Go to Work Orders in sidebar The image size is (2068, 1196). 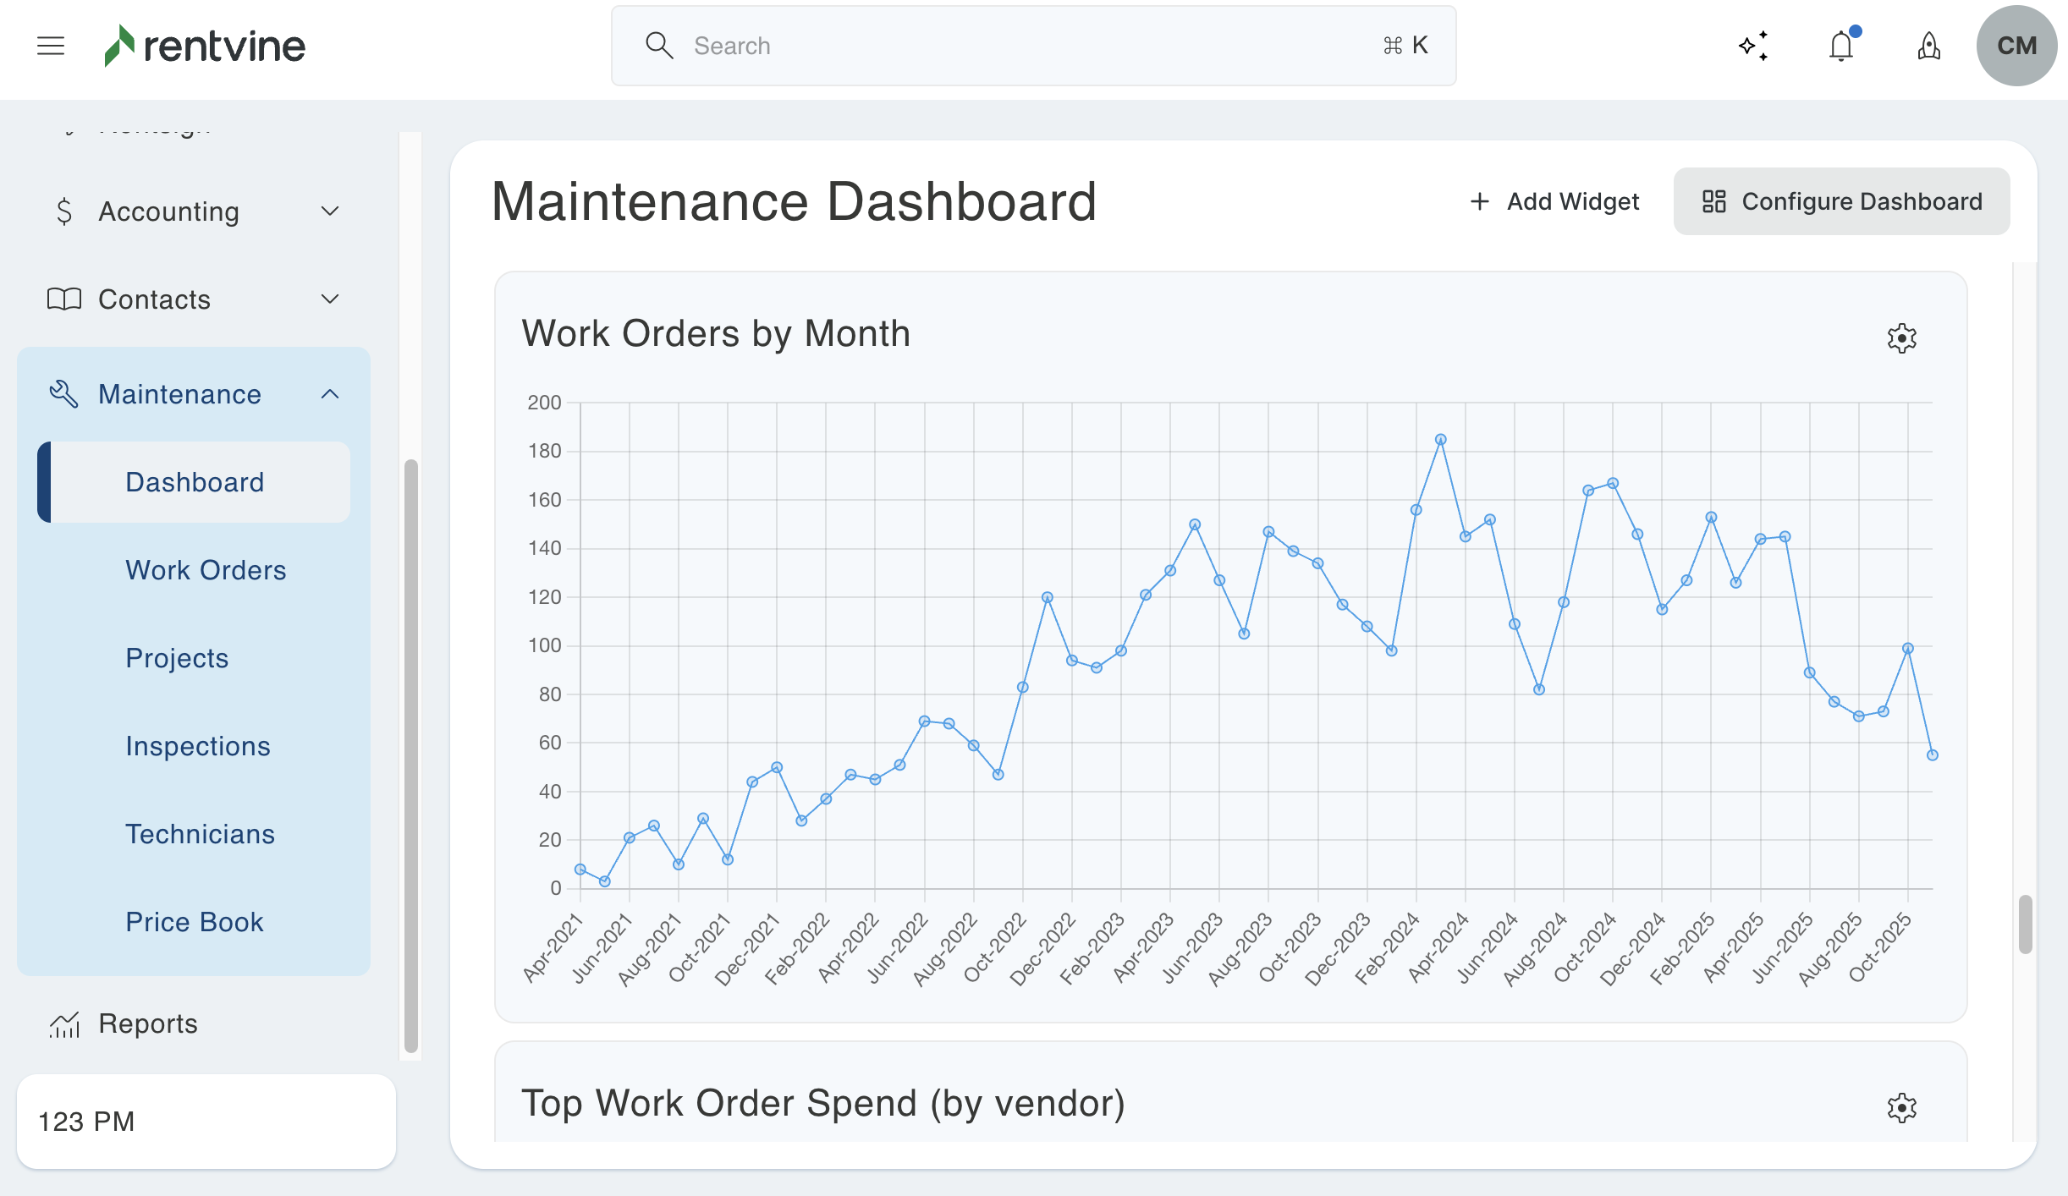[x=206, y=570]
